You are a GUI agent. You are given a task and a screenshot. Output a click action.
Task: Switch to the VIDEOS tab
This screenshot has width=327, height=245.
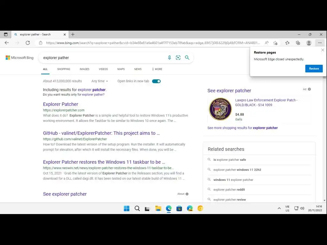[103, 69]
